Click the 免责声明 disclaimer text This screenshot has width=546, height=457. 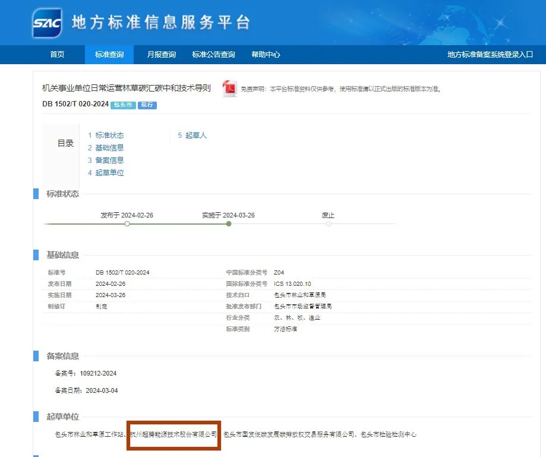pyautogui.click(x=341, y=89)
